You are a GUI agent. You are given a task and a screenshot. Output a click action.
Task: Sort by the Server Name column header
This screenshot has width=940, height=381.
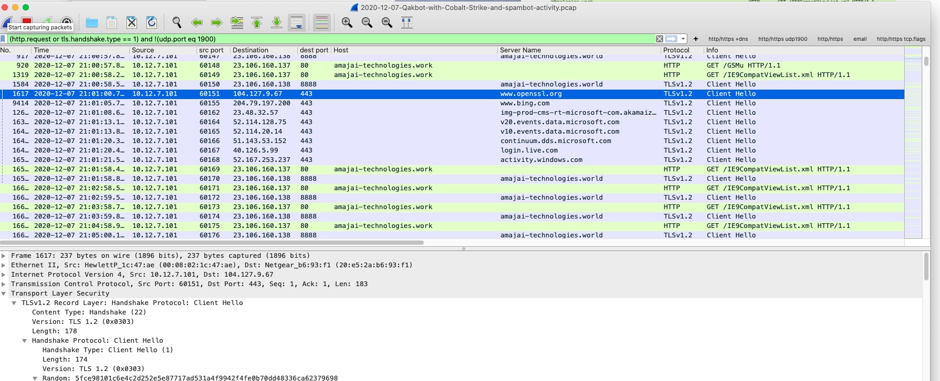[579, 50]
